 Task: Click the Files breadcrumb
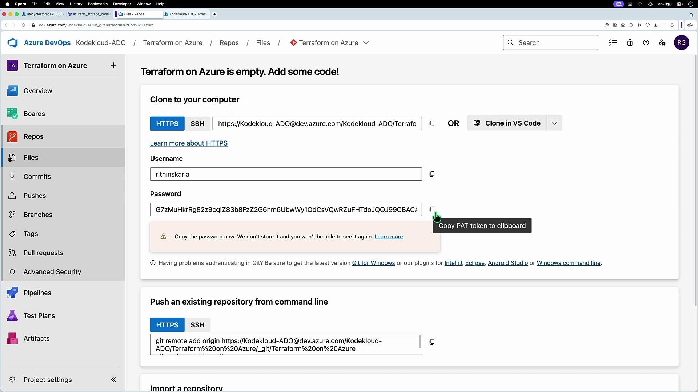(263, 43)
